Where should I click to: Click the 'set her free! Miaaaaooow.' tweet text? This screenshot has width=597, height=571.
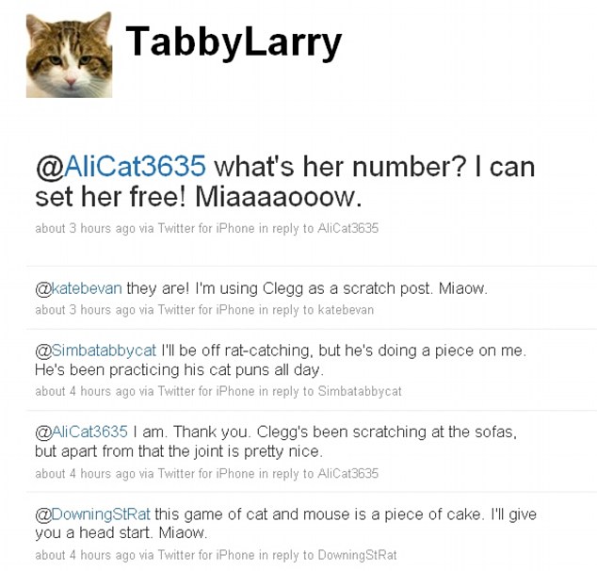(x=198, y=199)
